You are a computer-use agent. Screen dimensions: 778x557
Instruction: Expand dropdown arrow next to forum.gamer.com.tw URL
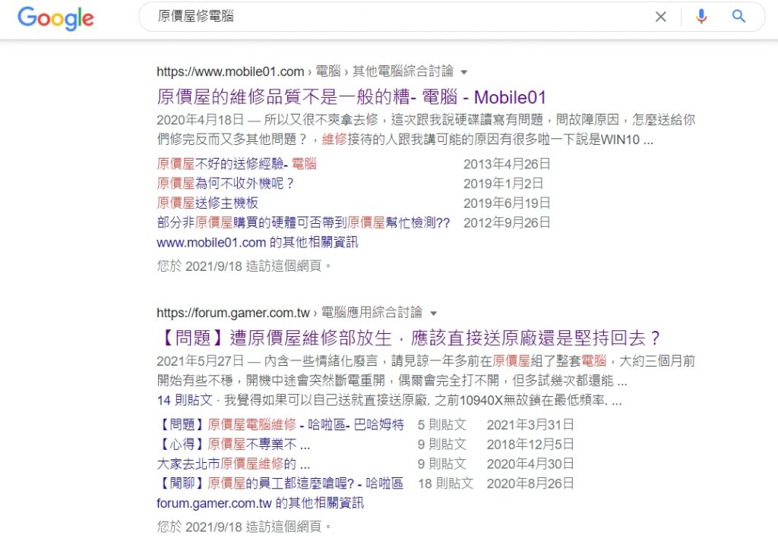pyautogui.click(x=433, y=313)
